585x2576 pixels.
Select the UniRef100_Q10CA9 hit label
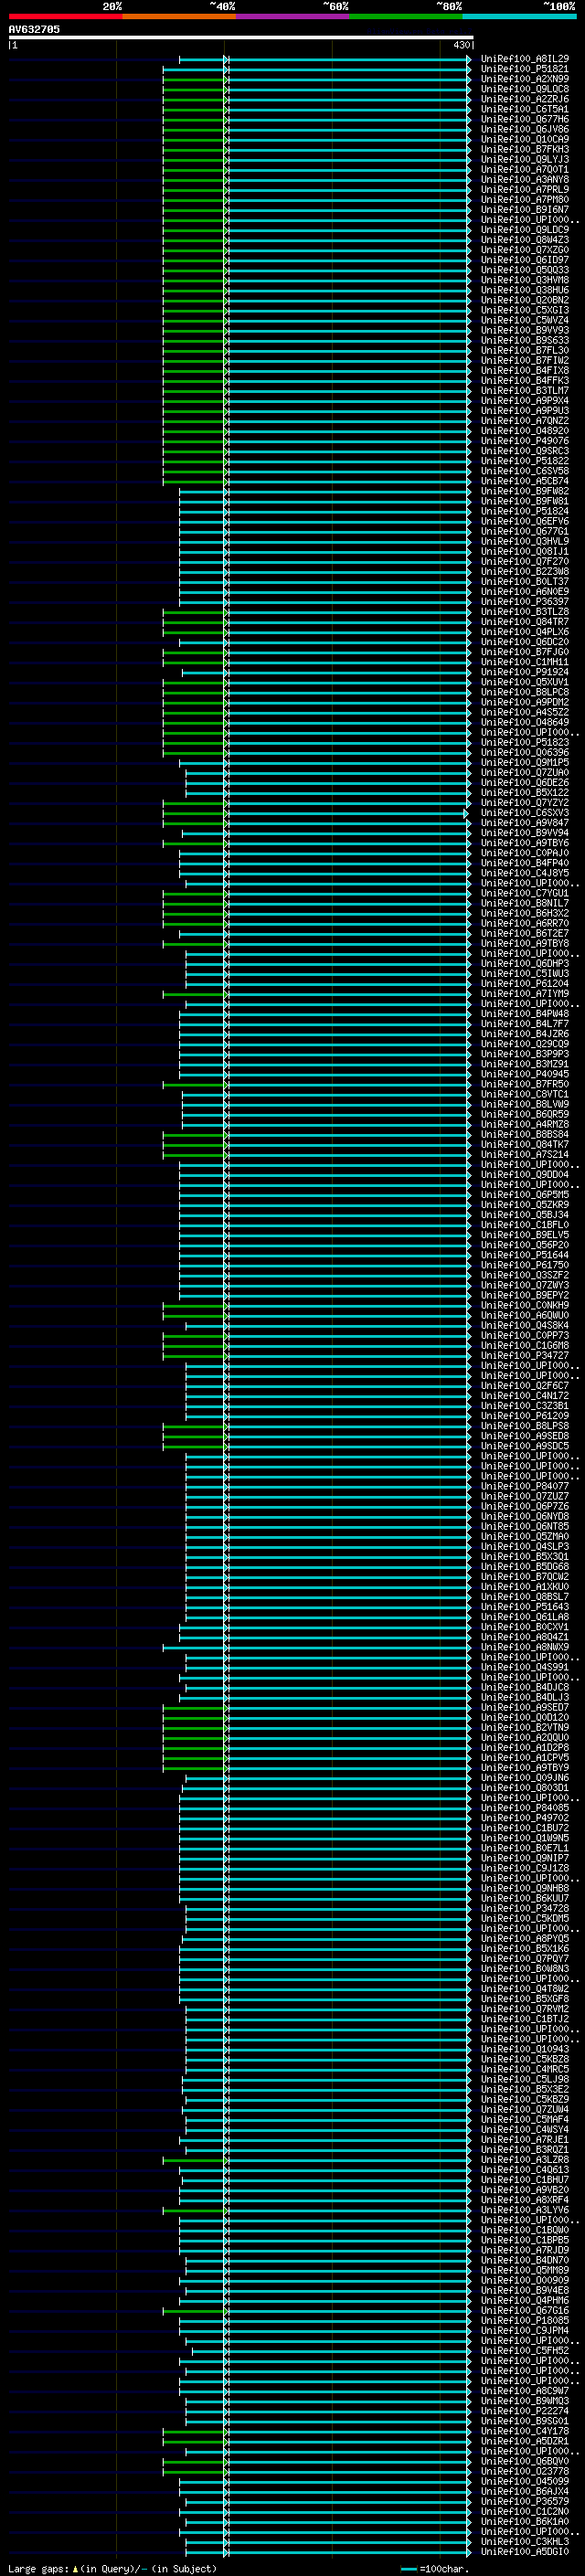coord(524,139)
